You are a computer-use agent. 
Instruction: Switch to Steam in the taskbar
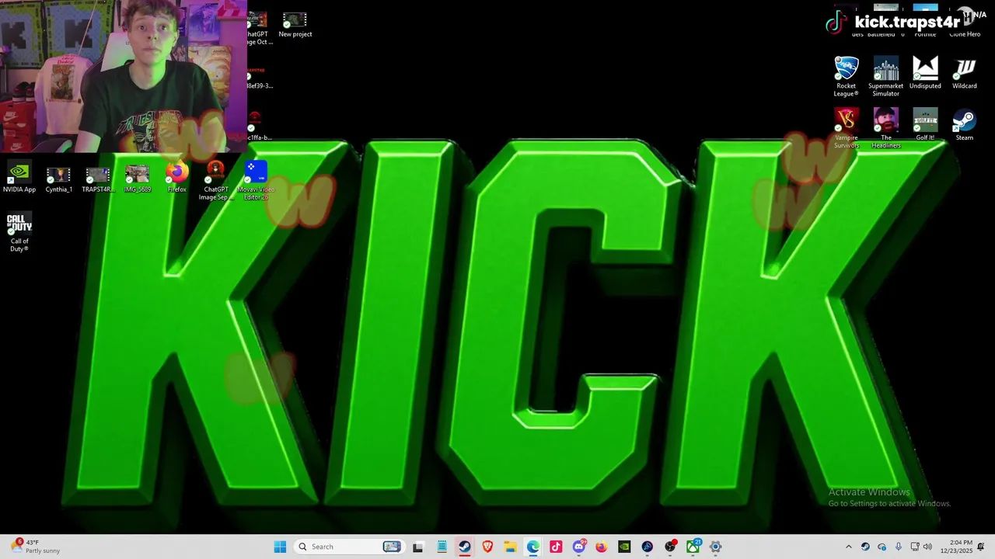pyautogui.click(x=464, y=547)
